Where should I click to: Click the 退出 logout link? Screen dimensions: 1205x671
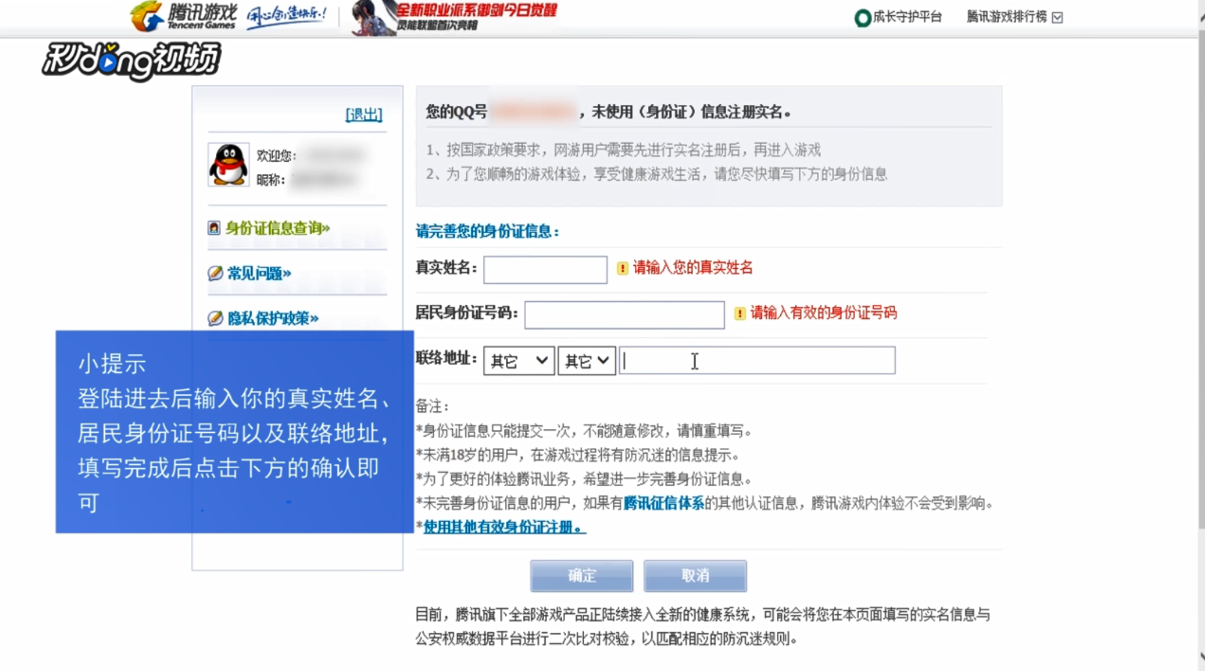coord(363,114)
